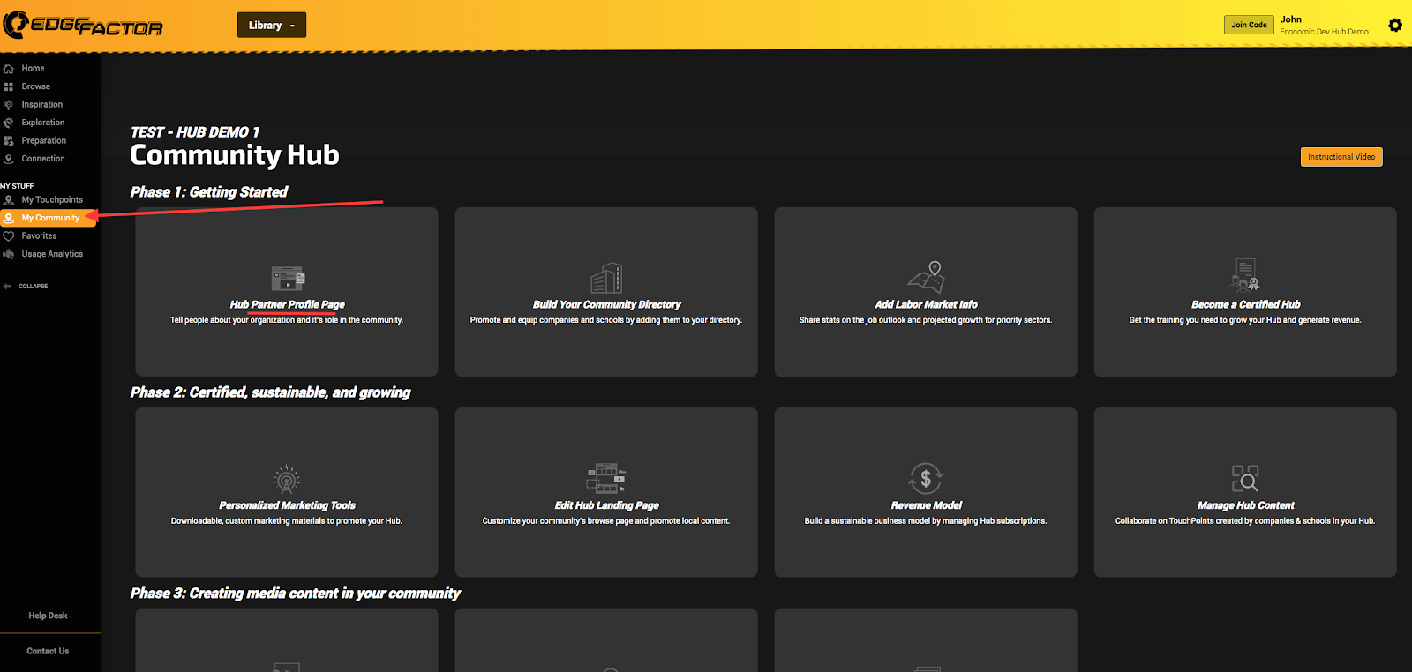Click the Manage Hub Content search icon
The width and height of the screenshot is (1412, 672).
click(1245, 479)
